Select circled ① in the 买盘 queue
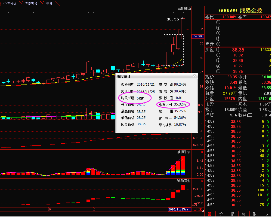Image resolution: width=272 pixels, height=217 pixels. click(x=218, y=50)
